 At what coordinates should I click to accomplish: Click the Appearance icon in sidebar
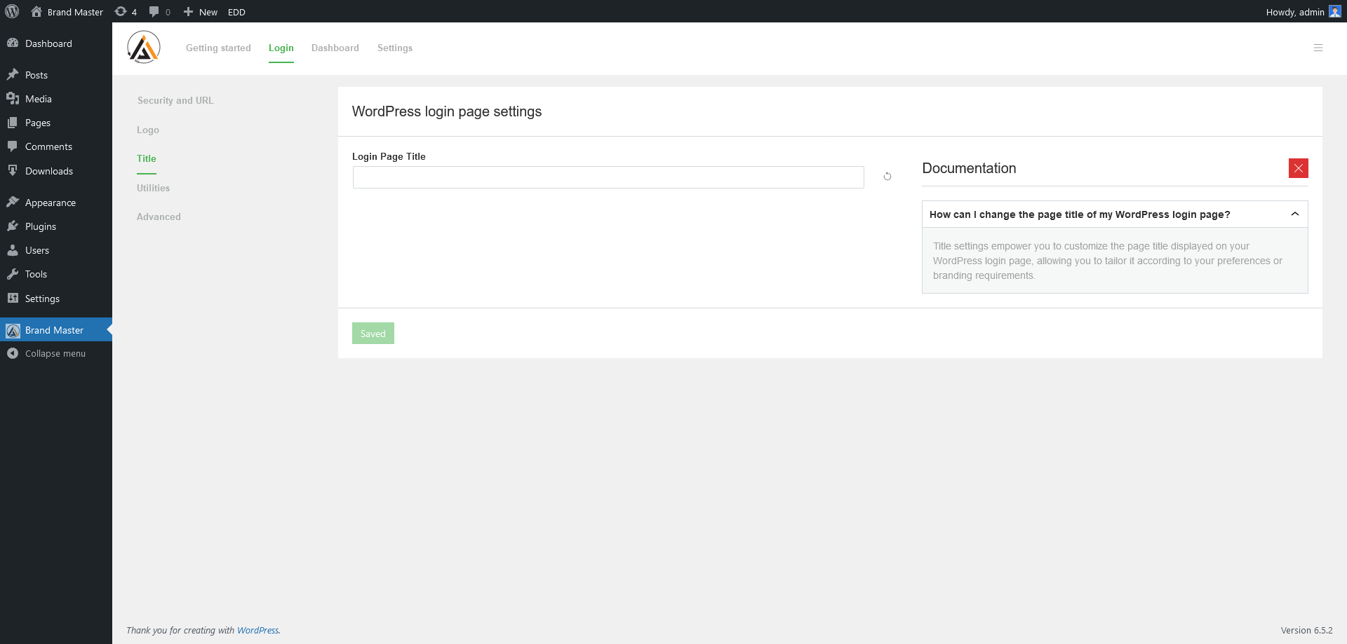pyautogui.click(x=13, y=202)
